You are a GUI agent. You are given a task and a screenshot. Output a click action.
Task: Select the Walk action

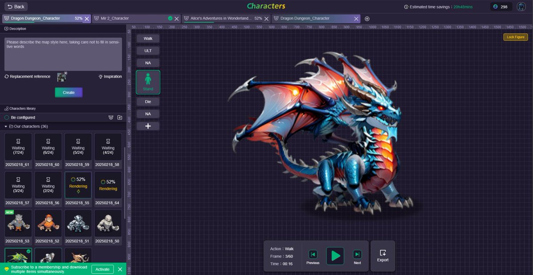coord(148,39)
